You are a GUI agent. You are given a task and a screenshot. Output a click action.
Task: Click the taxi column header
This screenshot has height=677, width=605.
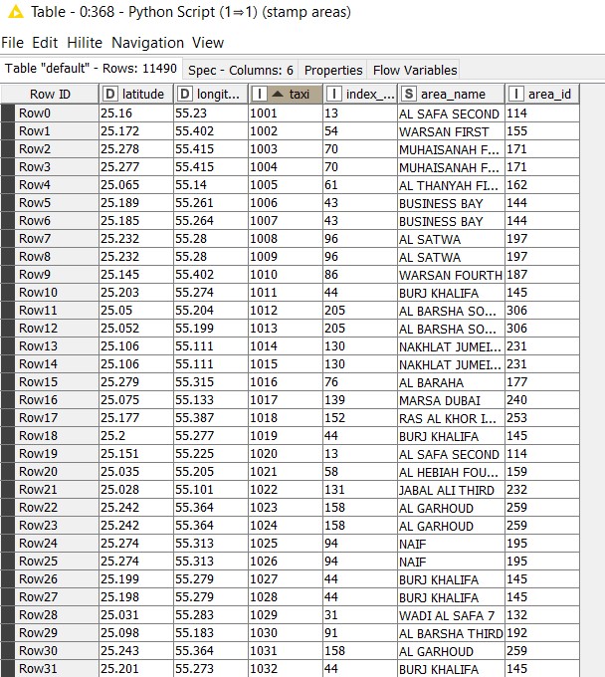coord(286,94)
